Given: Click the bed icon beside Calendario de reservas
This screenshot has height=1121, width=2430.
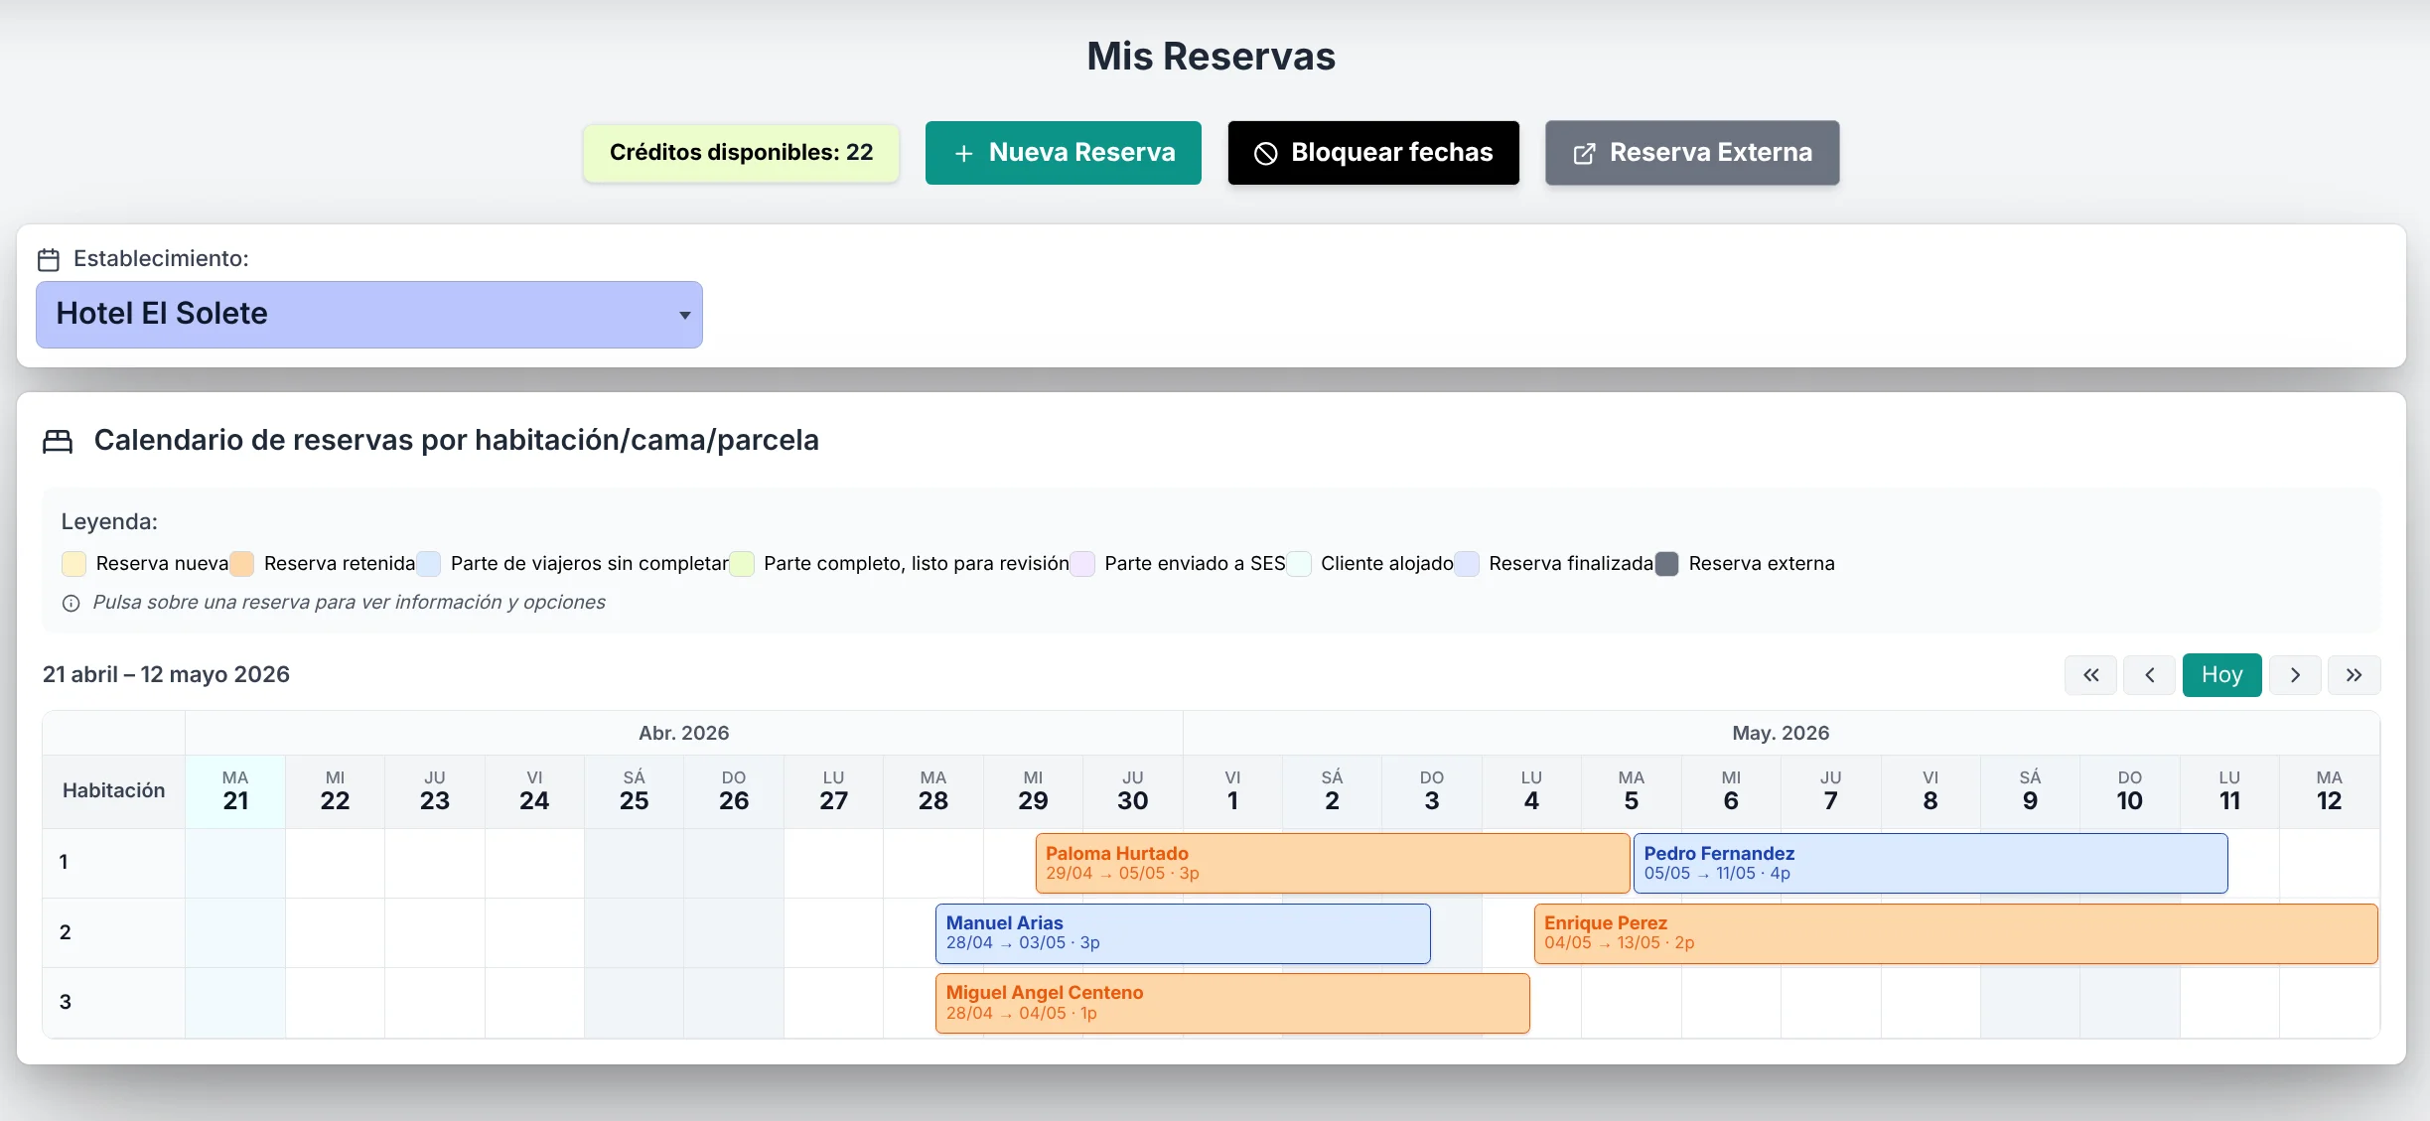Looking at the screenshot, I should [58, 441].
